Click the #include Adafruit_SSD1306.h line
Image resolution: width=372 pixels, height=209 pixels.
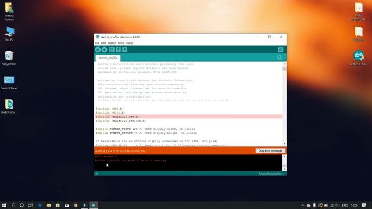pyautogui.click(x=121, y=121)
